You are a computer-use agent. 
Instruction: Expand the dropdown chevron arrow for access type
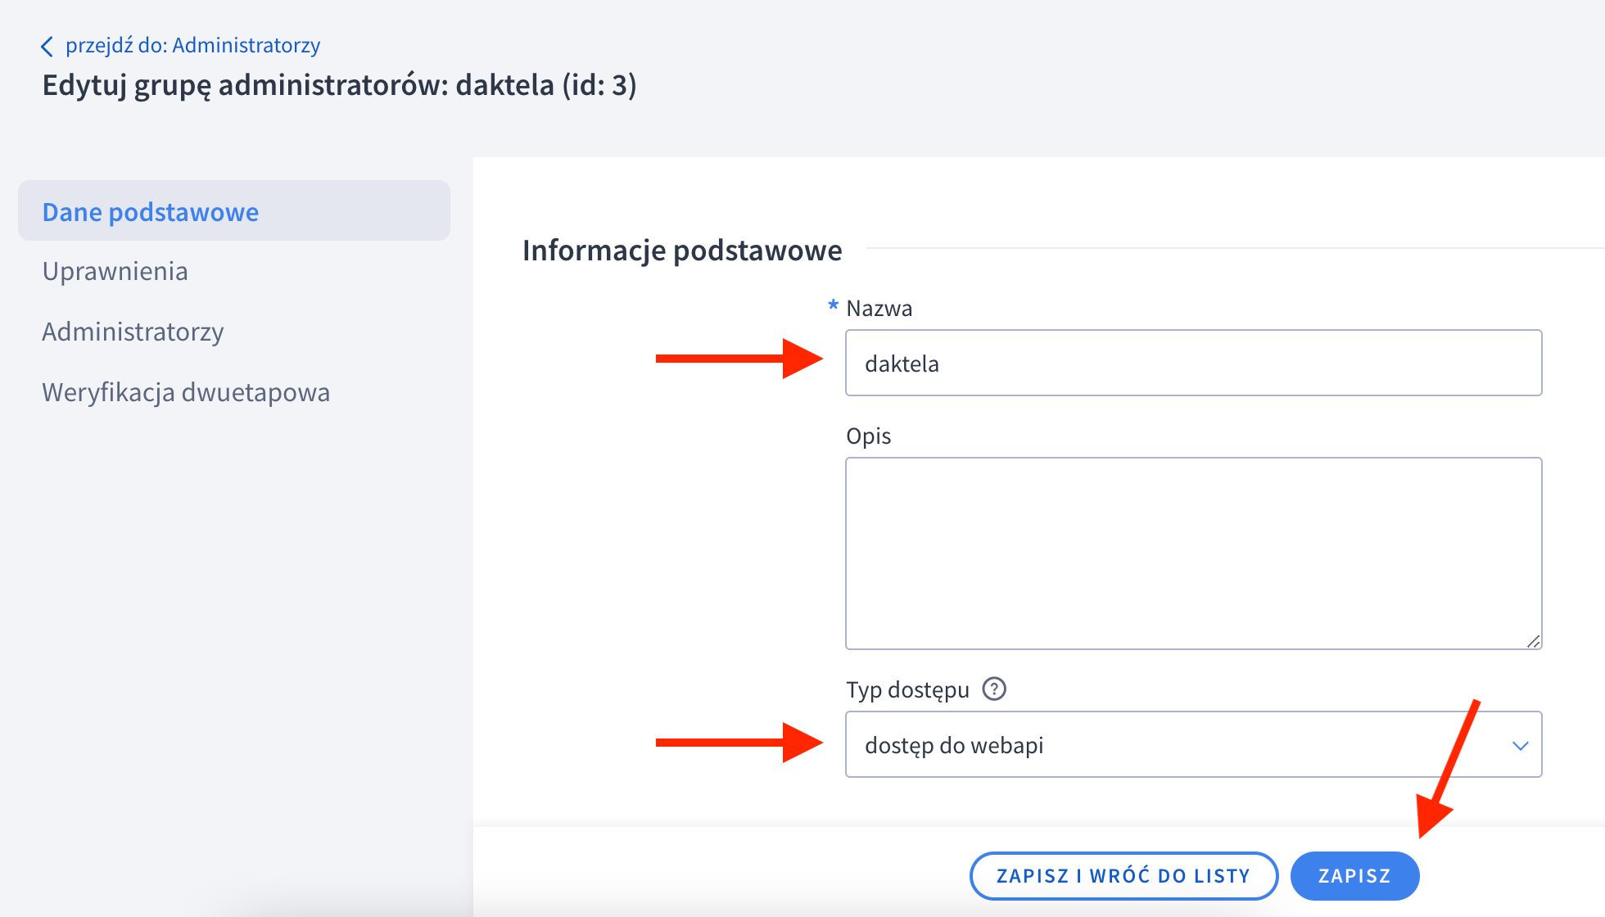click(x=1520, y=746)
